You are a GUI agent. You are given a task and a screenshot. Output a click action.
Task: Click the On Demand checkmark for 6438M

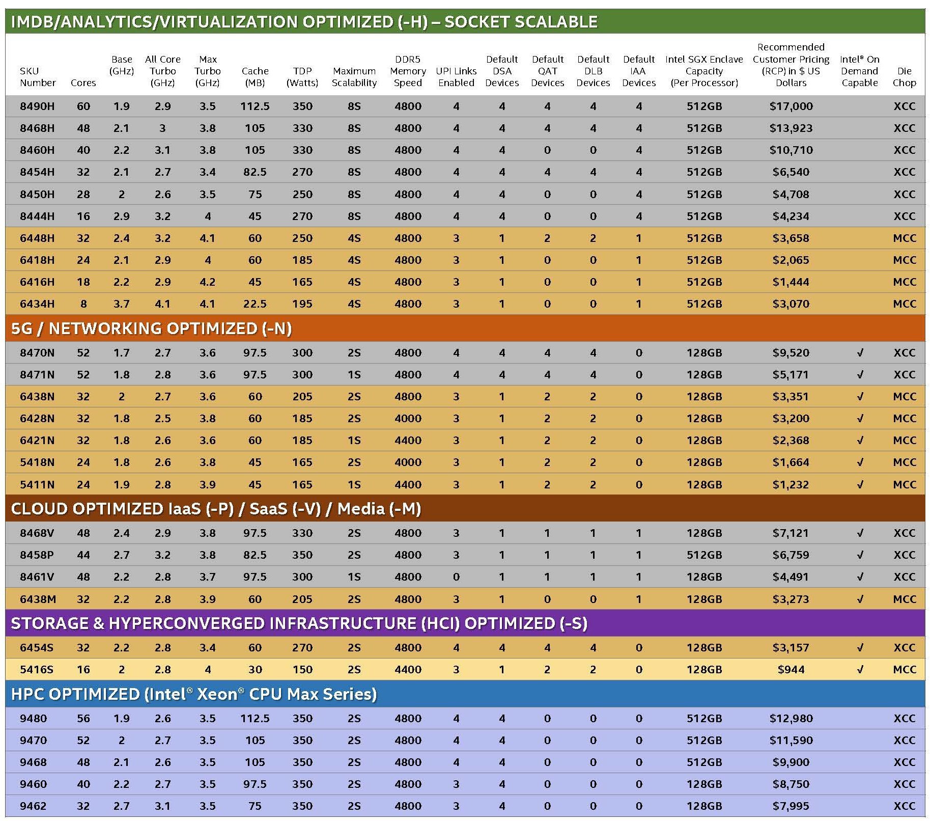[x=860, y=599]
